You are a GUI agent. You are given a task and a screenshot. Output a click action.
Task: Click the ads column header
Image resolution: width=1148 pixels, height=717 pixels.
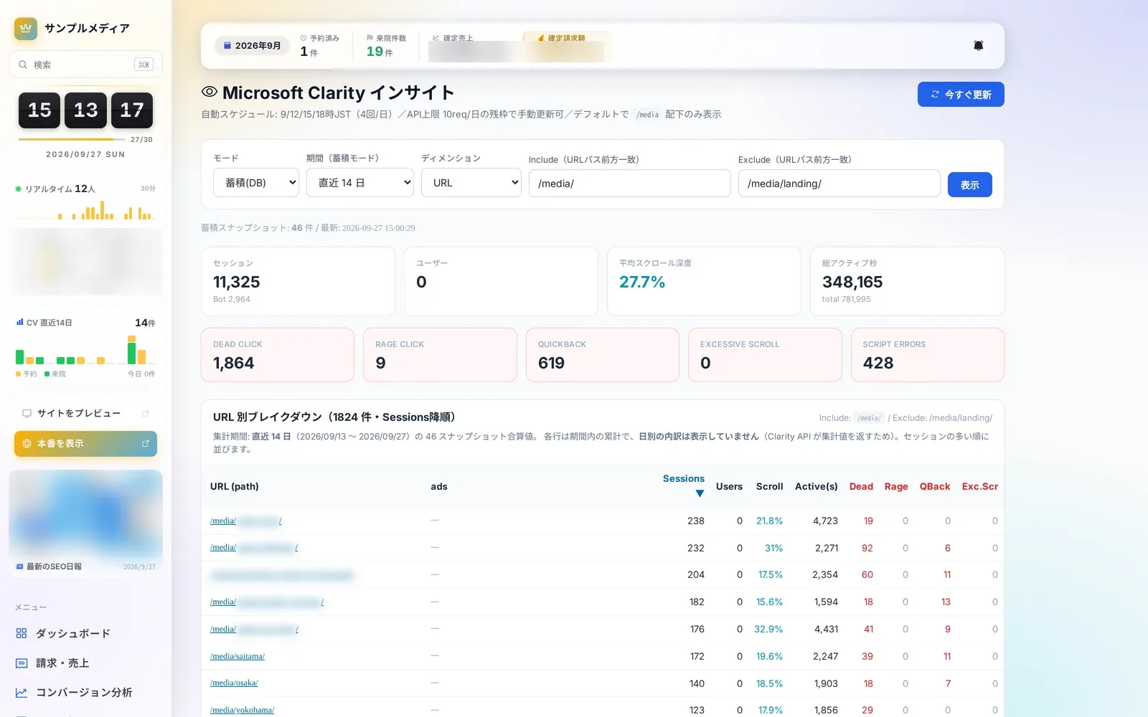point(439,486)
